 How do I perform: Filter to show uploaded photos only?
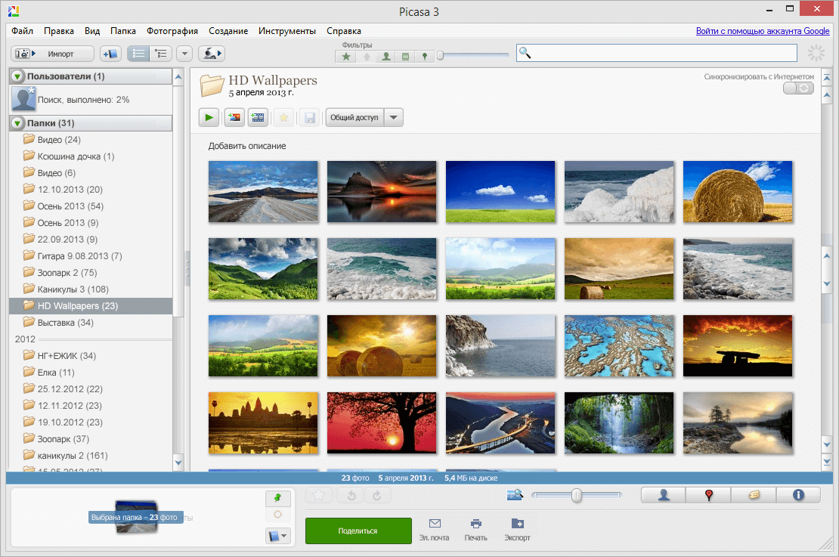coord(367,56)
